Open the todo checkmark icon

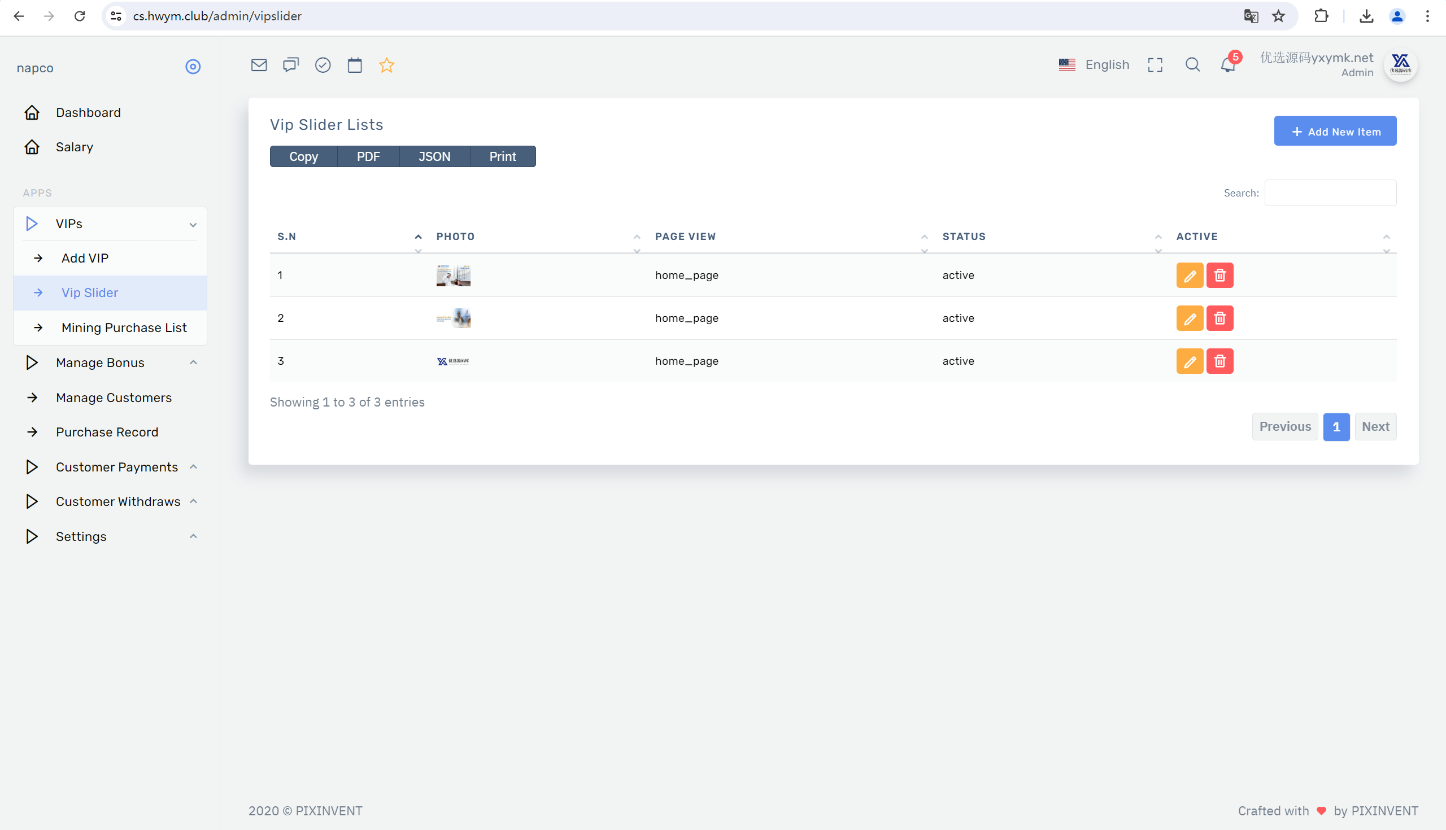[x=323, y=65]
